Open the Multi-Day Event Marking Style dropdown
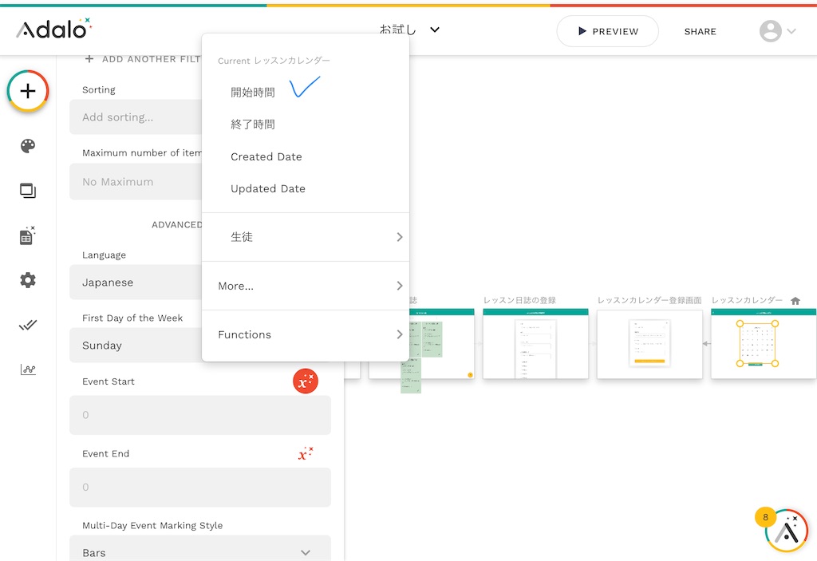The width and height of the screenshot is (817, 561). pyautogui.click(x=200, y=551)
